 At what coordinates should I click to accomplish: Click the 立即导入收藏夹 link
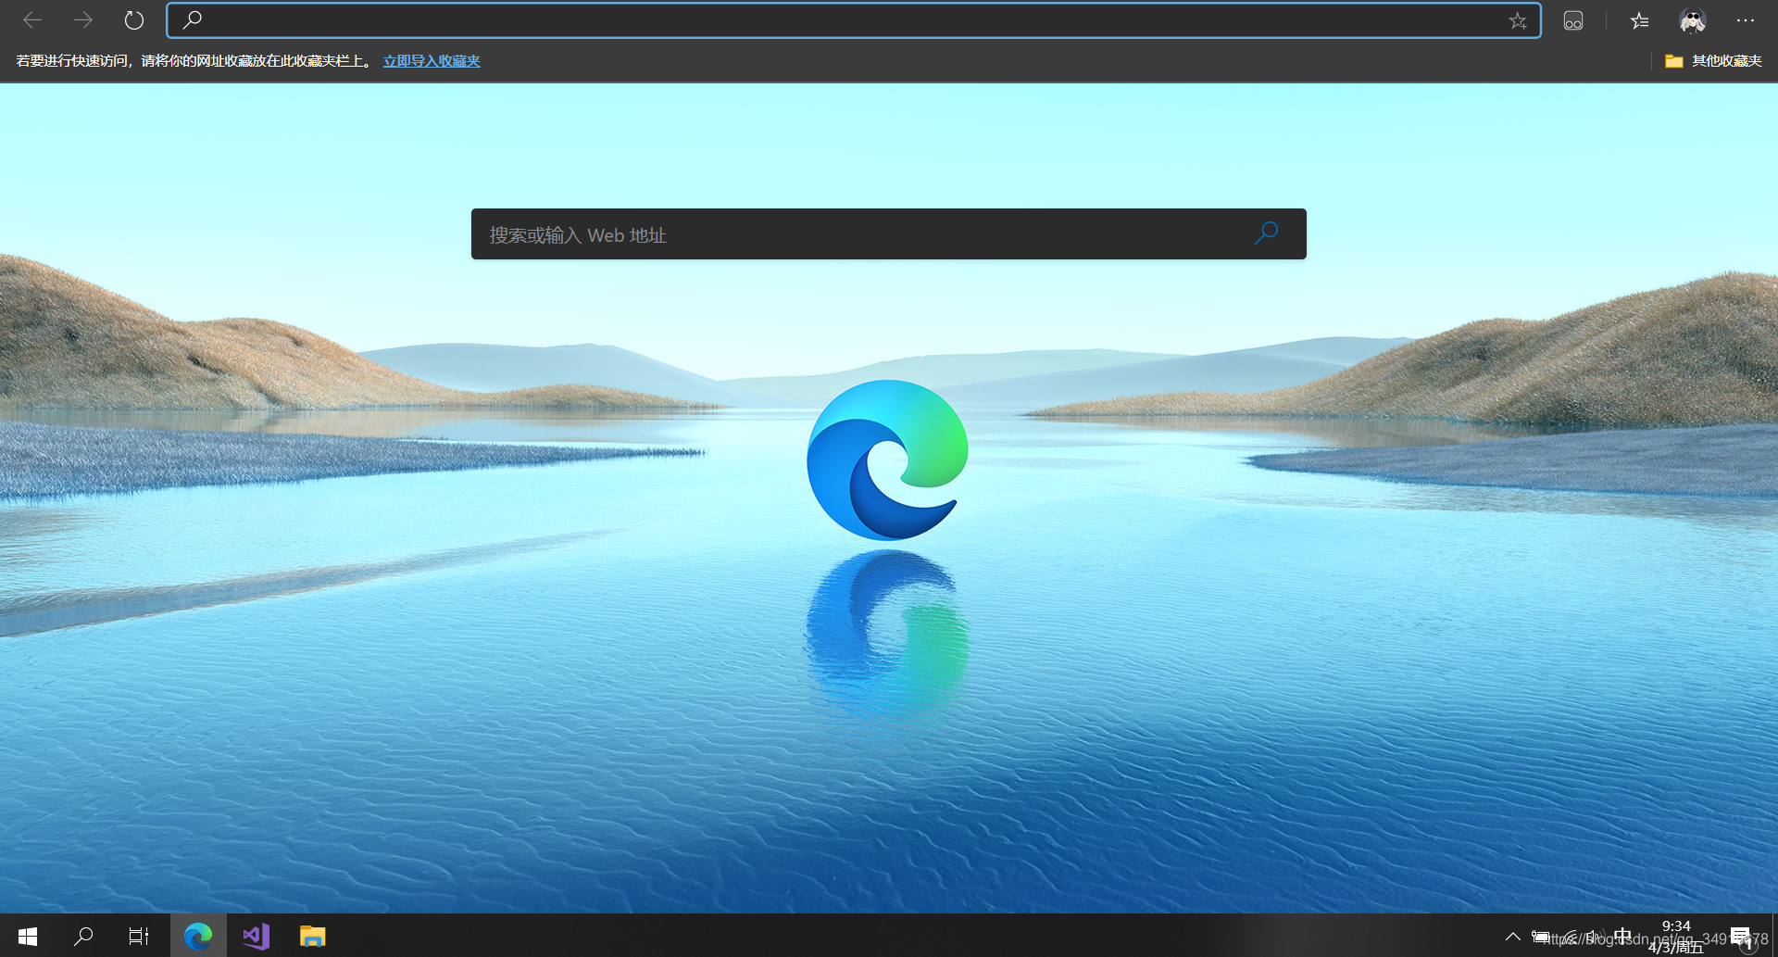coord(432,61)
